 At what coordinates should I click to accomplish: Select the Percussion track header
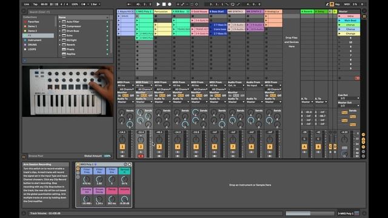pyautogui.click(x=162, y=12)
